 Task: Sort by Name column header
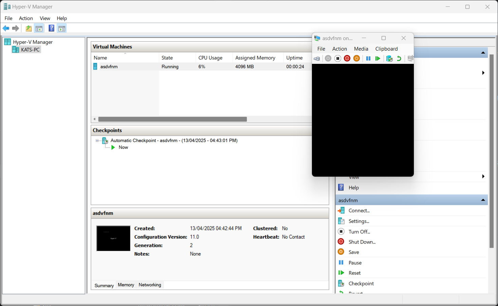pos(125,58)
